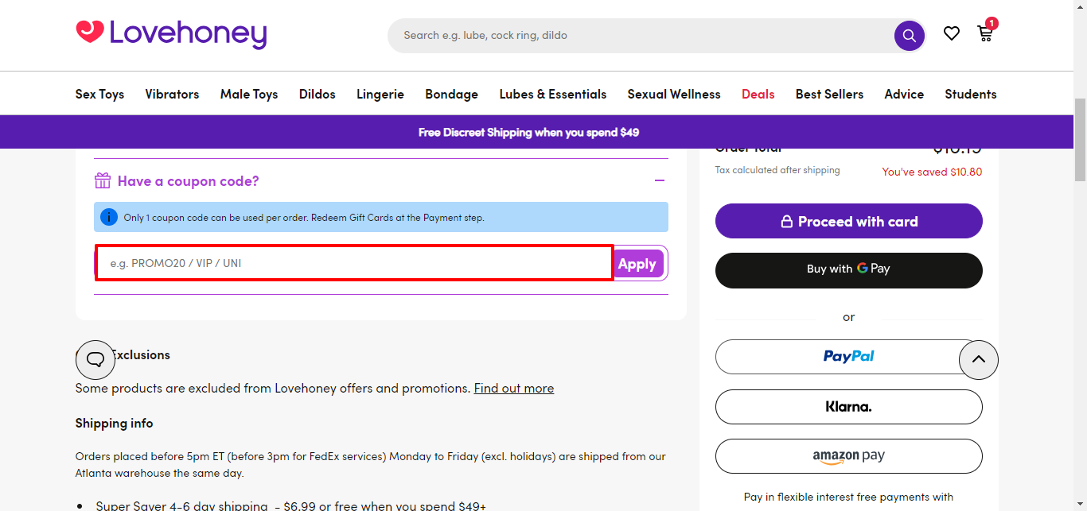Open the Deals menu
The width and height of the screenshot is (1087, 511).
758,94
